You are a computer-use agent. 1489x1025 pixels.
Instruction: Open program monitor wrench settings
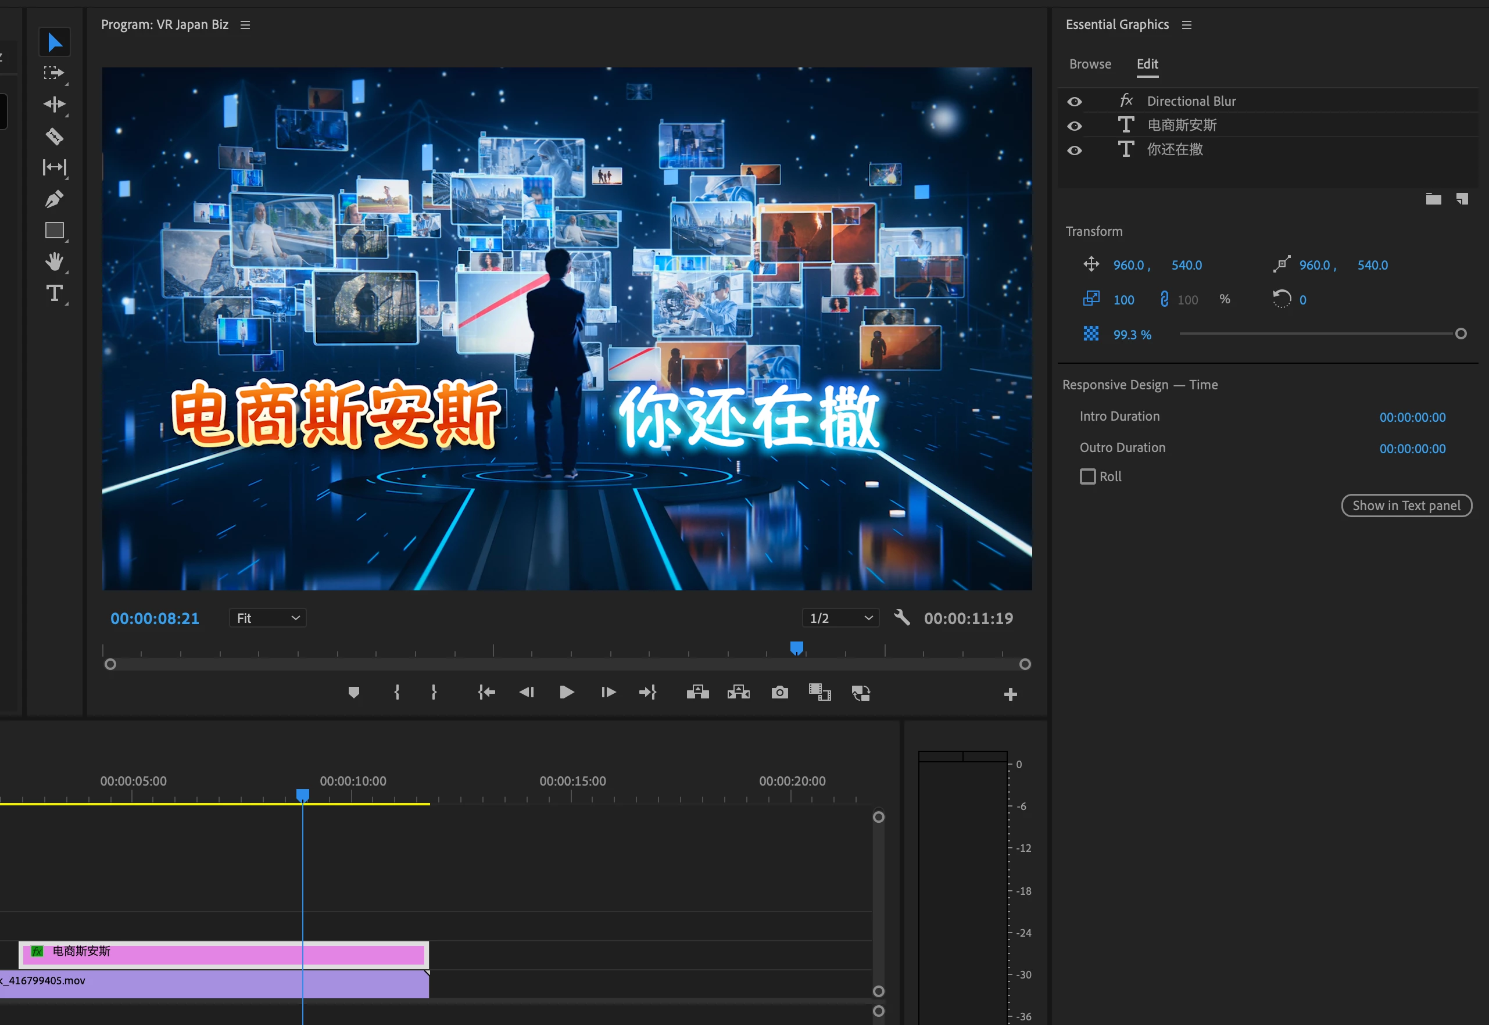click(902, 618)
